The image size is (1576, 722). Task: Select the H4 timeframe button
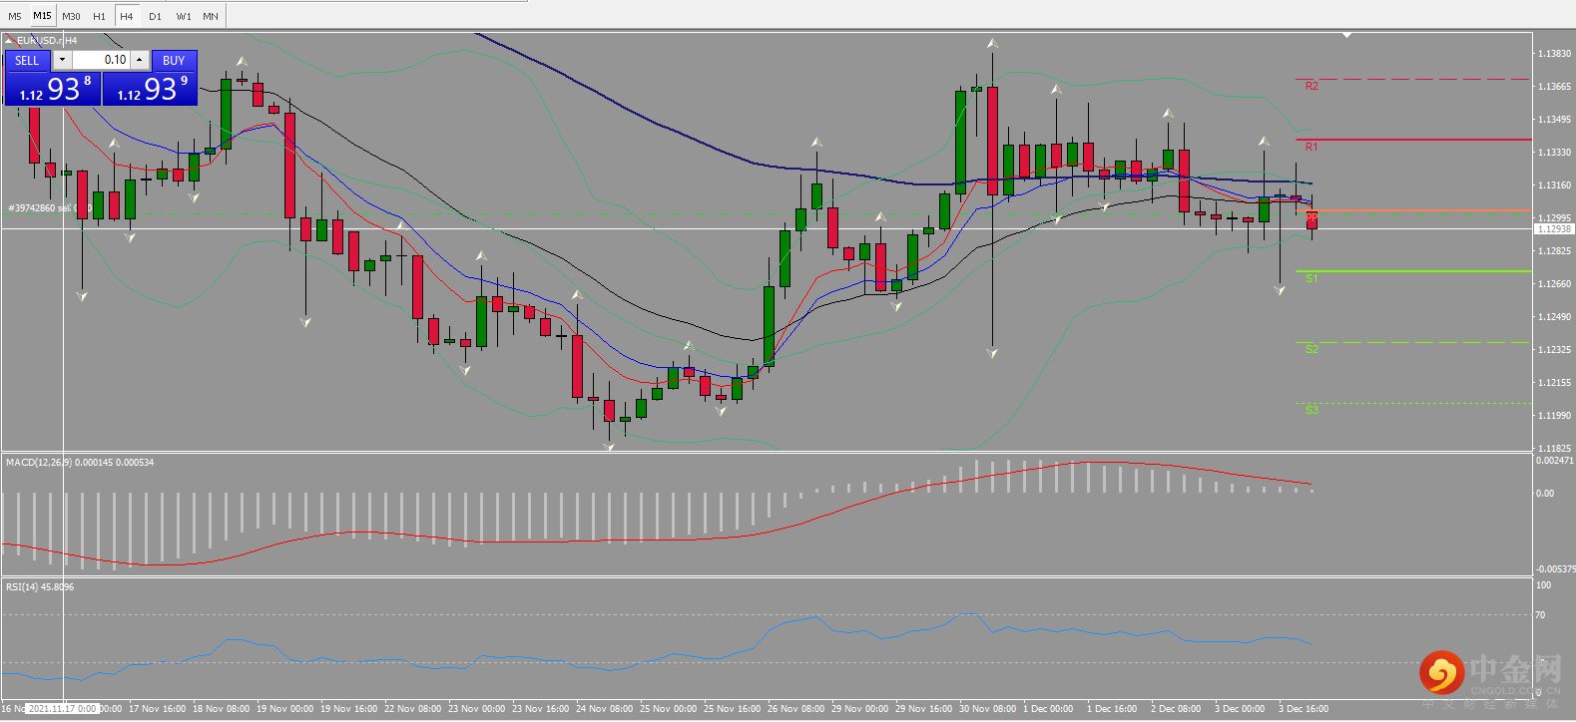click(127, 16)
